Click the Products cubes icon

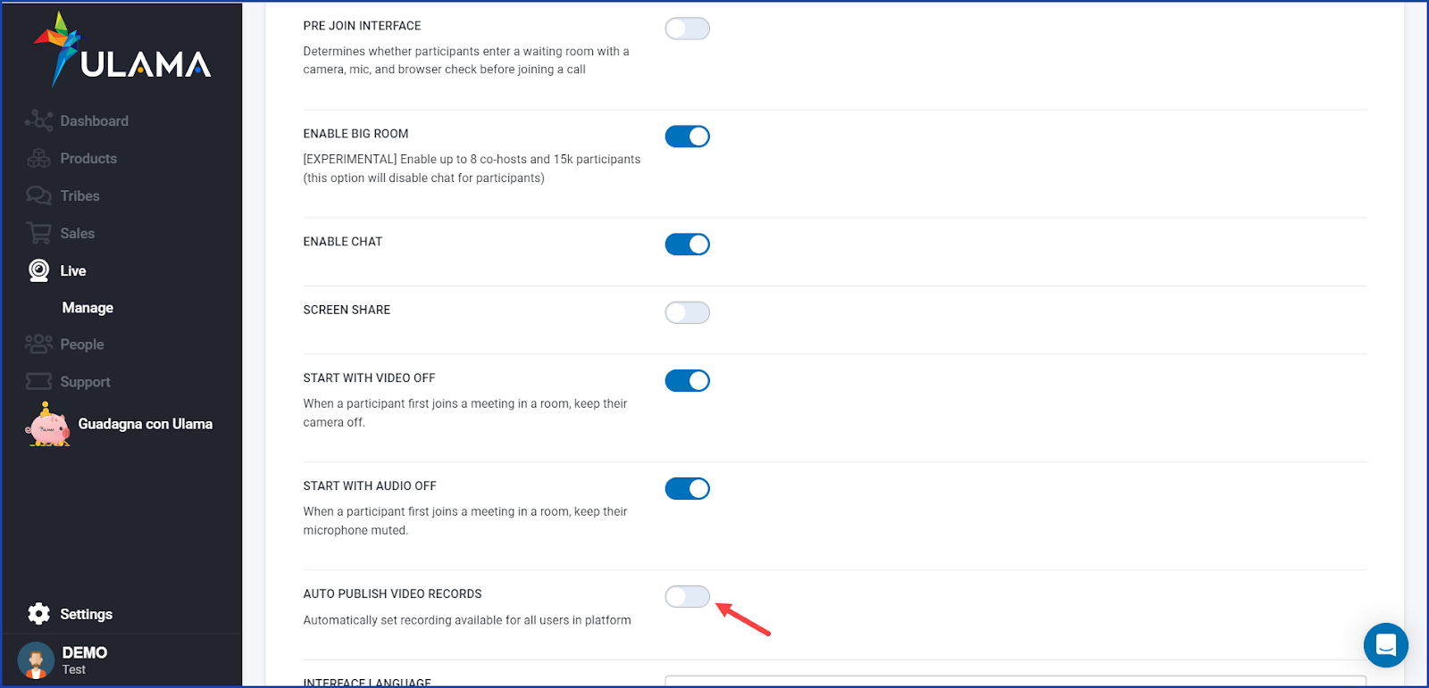tap(39, 158)
